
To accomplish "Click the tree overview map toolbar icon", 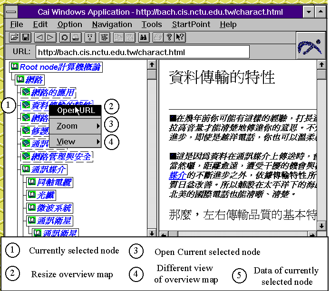I will pyautogui.click(x=104, y=37).
